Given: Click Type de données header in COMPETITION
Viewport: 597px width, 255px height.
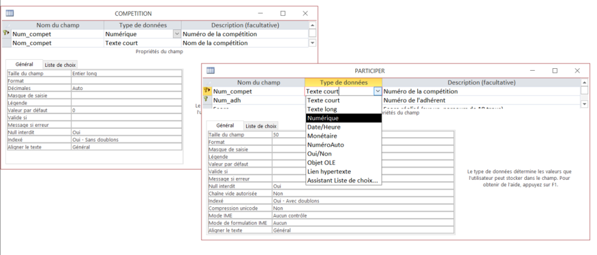Looking at the screenshot, I should pyautogui.click(x=143, y=25).
